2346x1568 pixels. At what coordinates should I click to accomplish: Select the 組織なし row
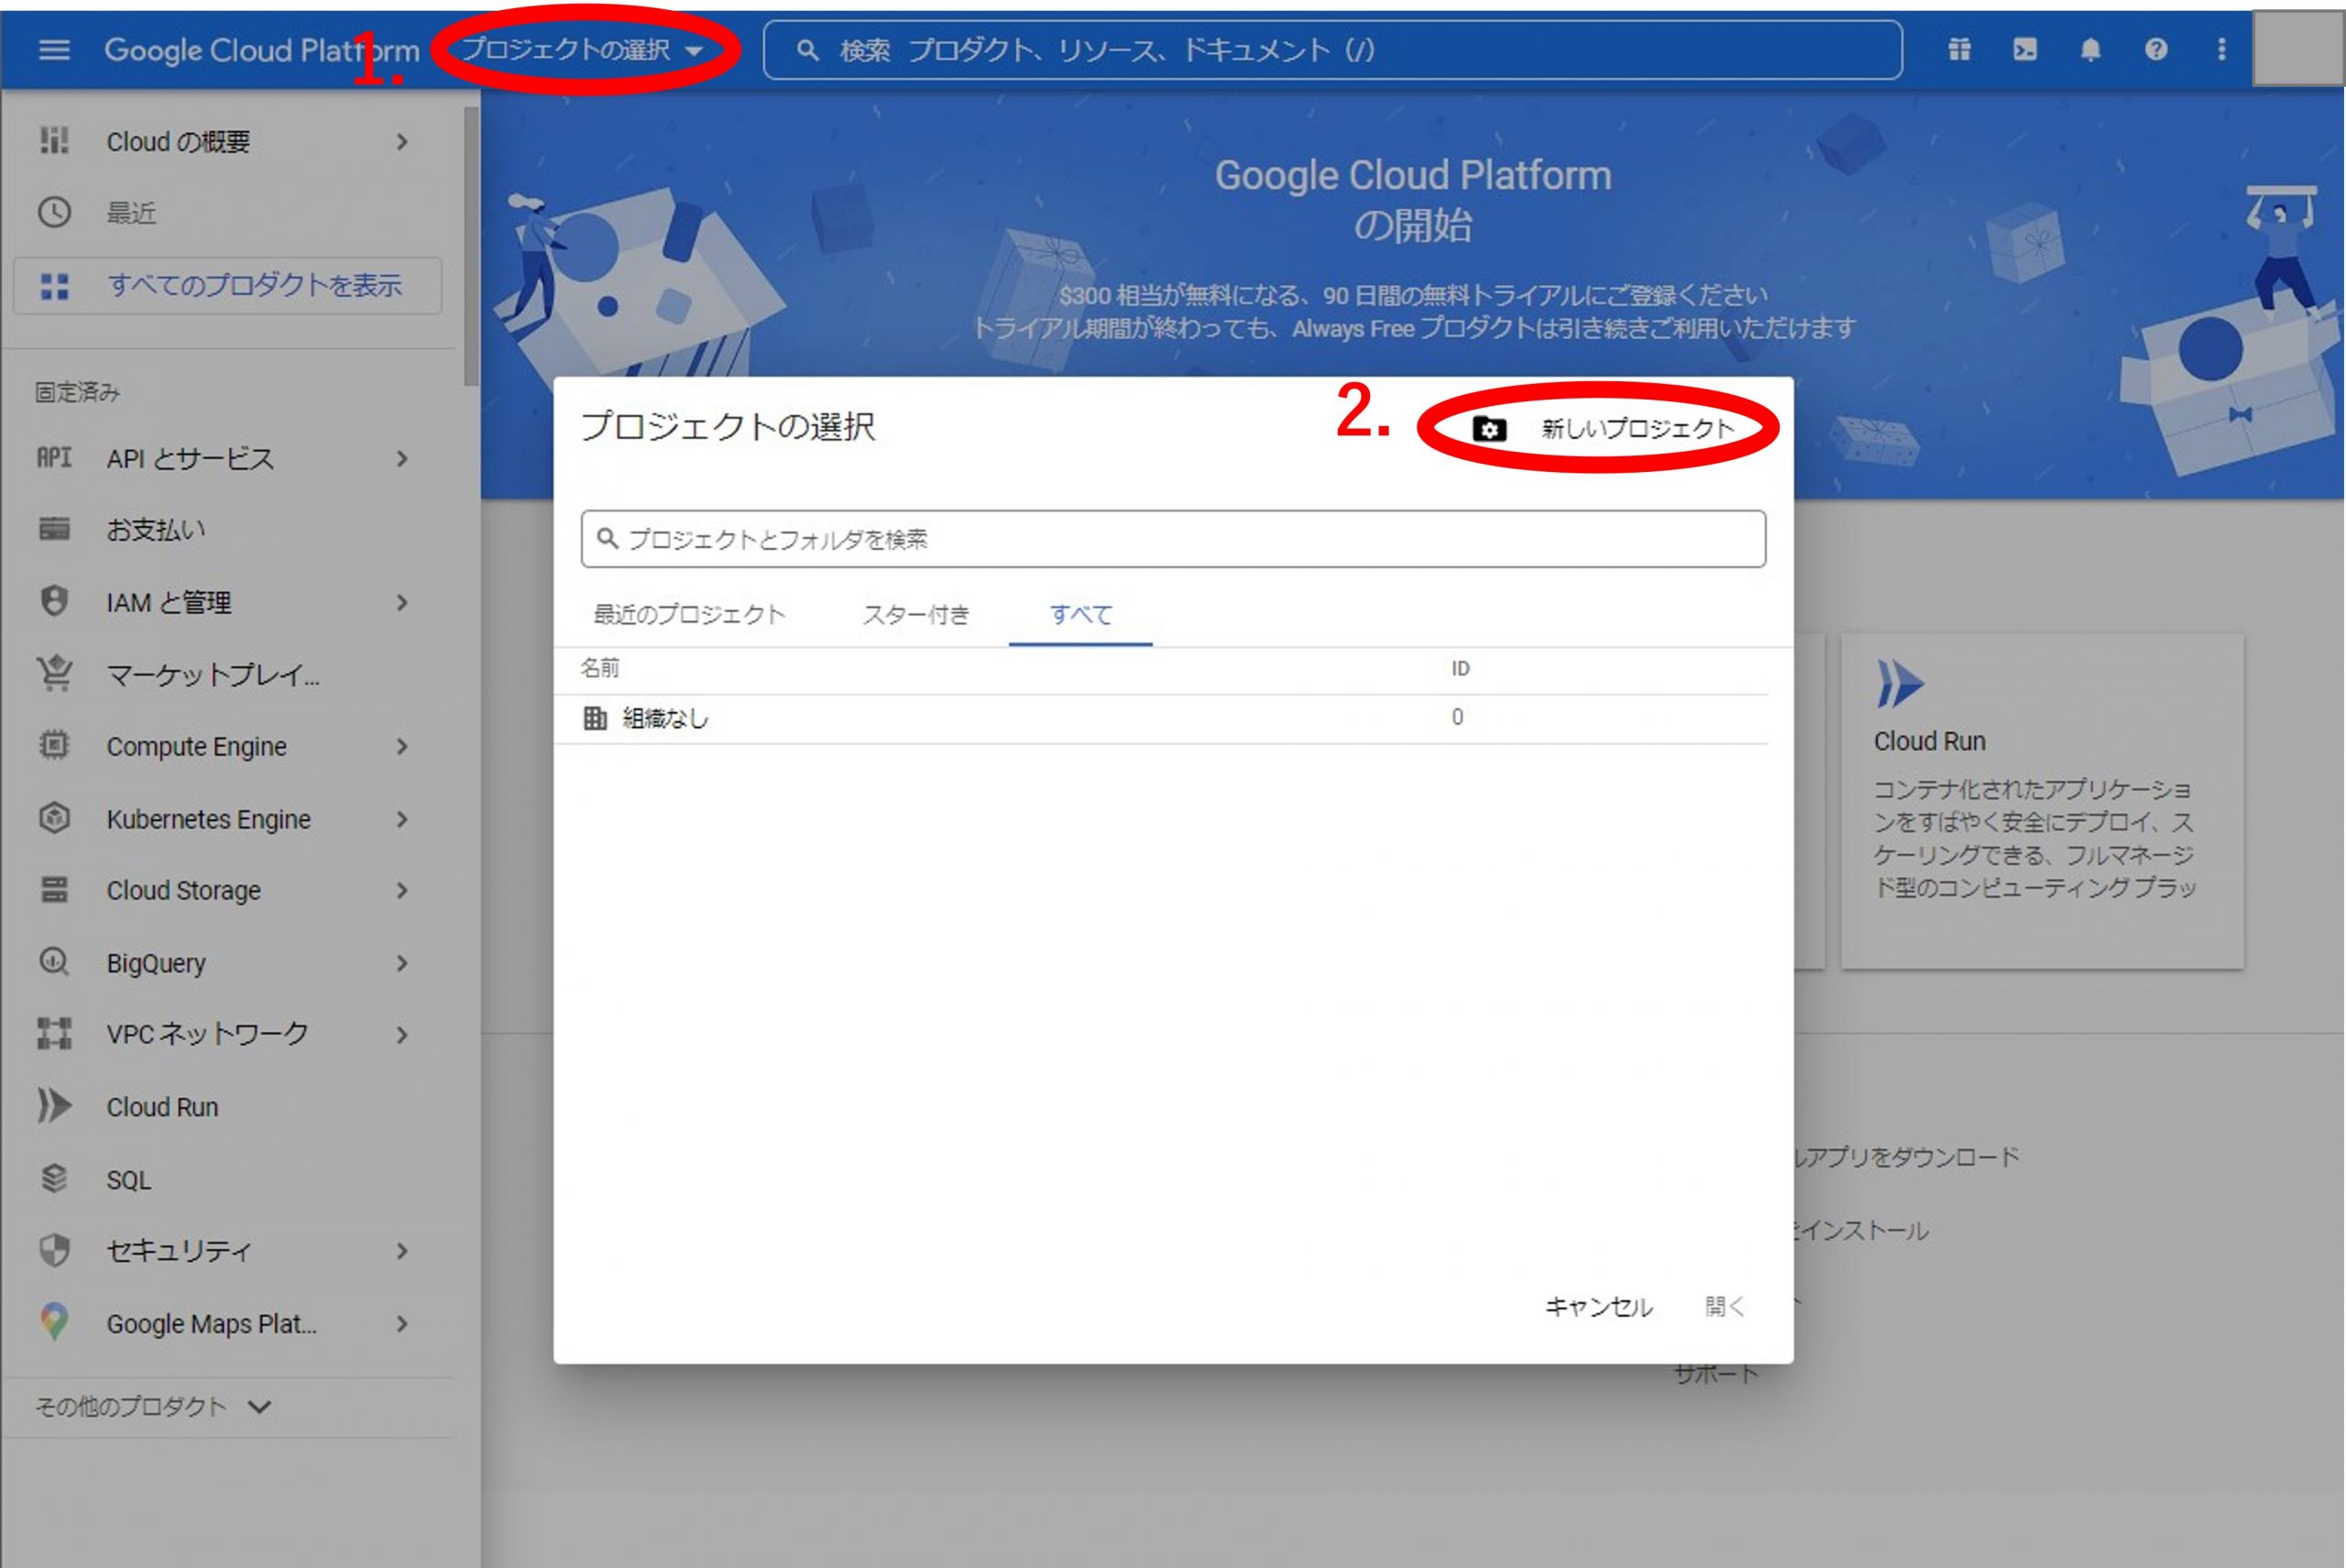tap(1161, 718)
